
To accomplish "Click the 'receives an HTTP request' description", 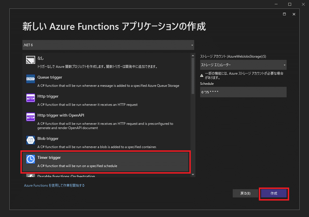I will pos(88,105).
